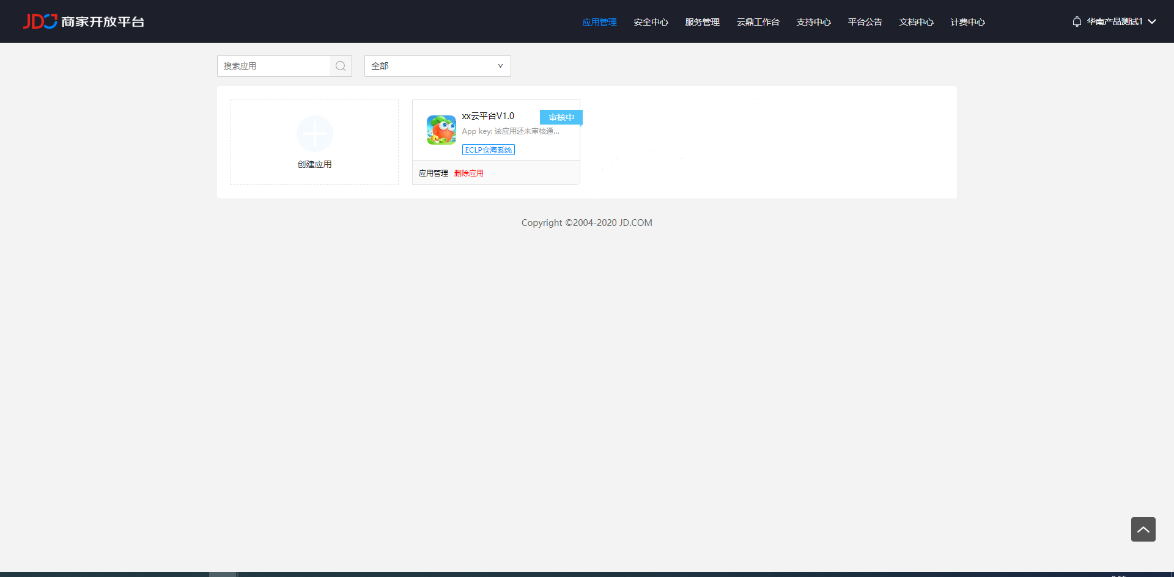The image size is (1174, 577).
Task: Open 云鼎工作台 from the navigation
Action: pos(758,22)
